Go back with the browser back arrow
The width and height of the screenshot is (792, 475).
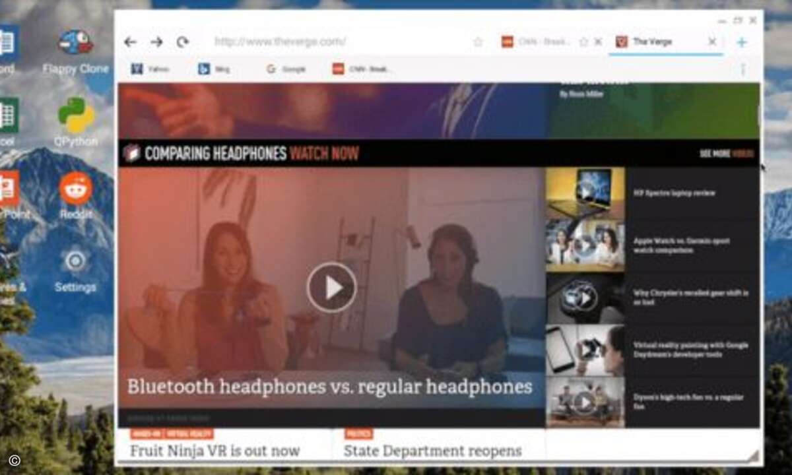pyautogui.click(x=130, y=42)
